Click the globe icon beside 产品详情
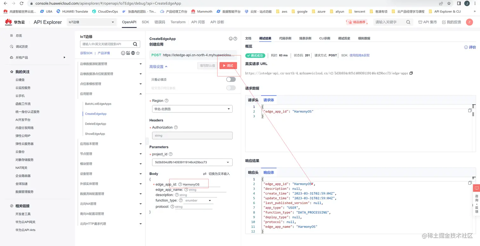 pyautogui.click(x=133, y=53)
